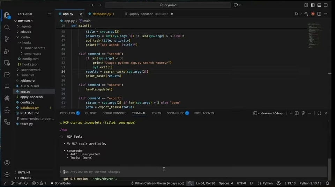
Task: Expand the OUTLINE section
Action: pos(24,172)
